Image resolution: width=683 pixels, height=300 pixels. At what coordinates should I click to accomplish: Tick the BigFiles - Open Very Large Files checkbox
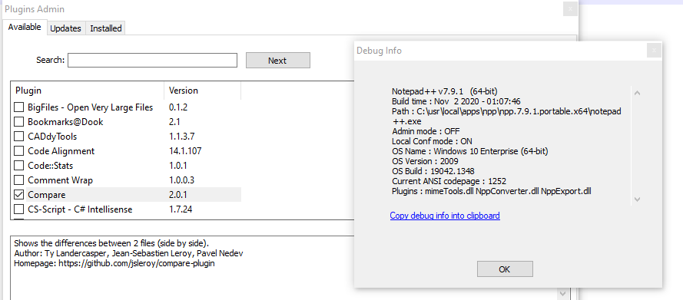click(18, 107)
